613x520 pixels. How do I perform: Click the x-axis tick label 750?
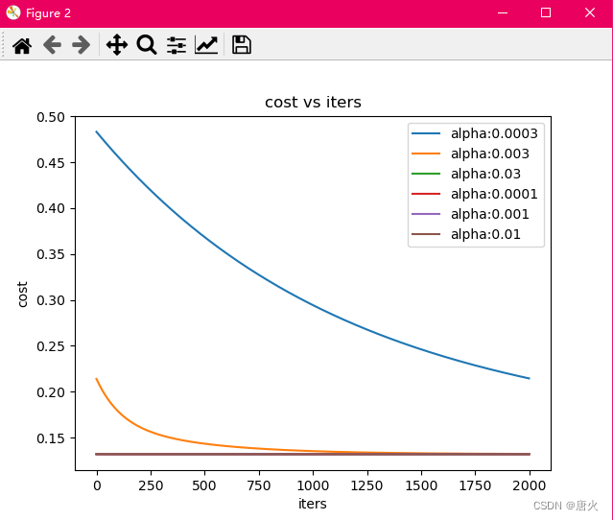click(x=259, y=485)
